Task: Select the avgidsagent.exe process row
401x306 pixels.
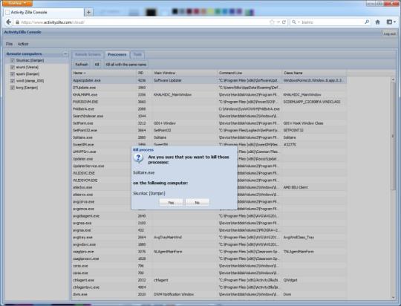Action: click(209, 216)
